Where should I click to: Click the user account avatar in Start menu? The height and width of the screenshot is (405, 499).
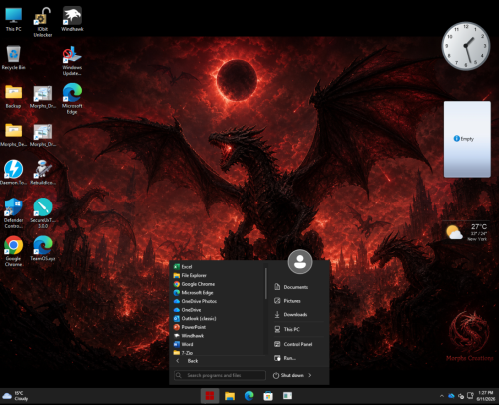[x=300, y=262]
